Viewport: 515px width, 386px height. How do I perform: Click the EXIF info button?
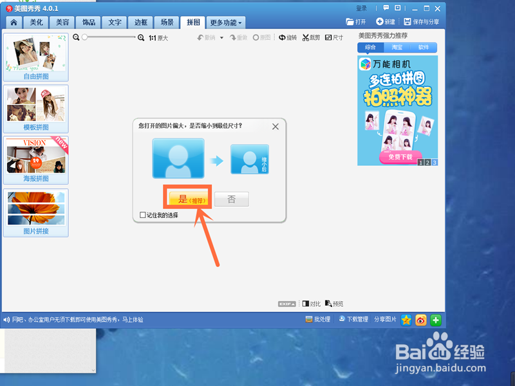coord(286,304)
